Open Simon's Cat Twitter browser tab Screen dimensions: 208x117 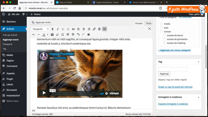pyautogui.click(x=146, y=2)
